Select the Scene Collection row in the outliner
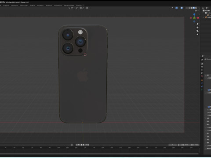This screenshot has height=158, width=211. coord(207,11)
